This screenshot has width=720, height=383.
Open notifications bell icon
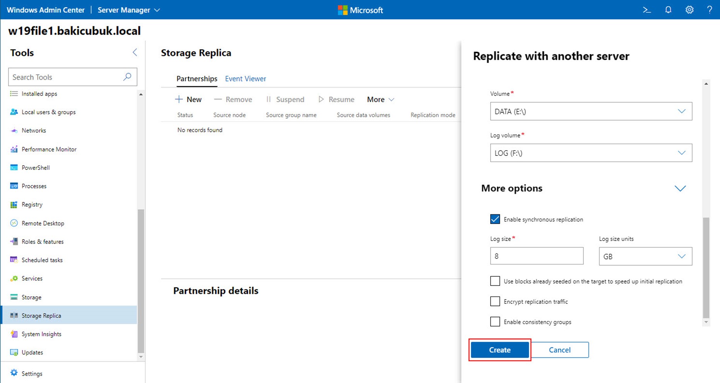(x=668, y=10)
